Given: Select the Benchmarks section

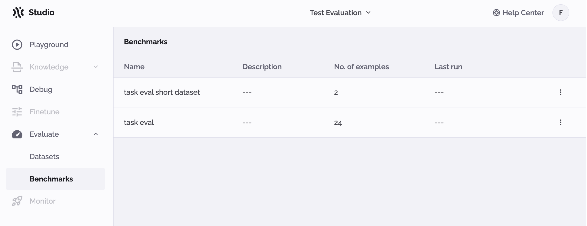Looking at the screenshot, I should pos(51,179).
